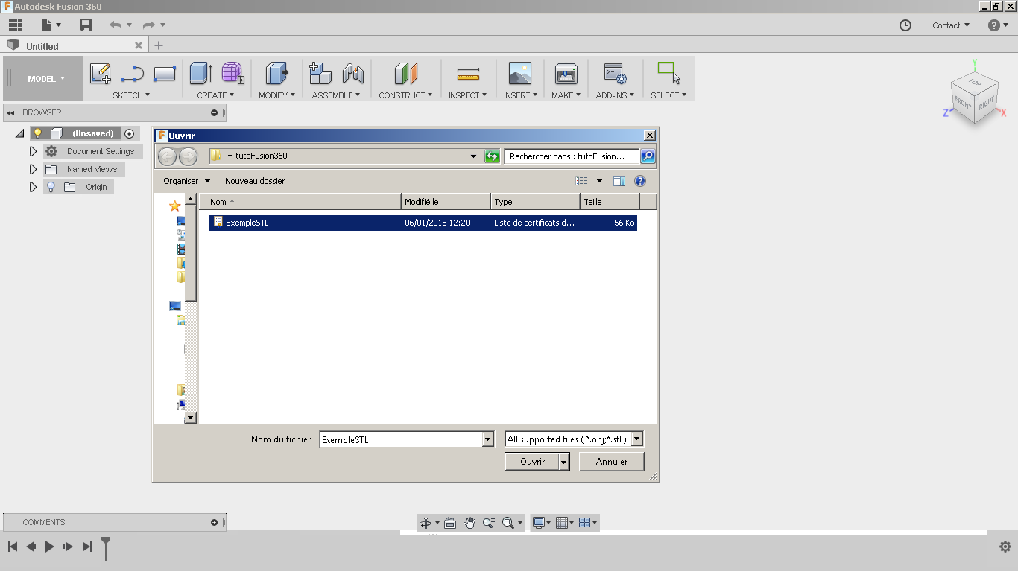Click the Annuler button
The height and width of the screenshot is (572, 1018).
(612, 462)
